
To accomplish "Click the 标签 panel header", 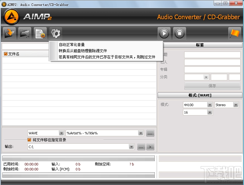I will click(200, 45).
